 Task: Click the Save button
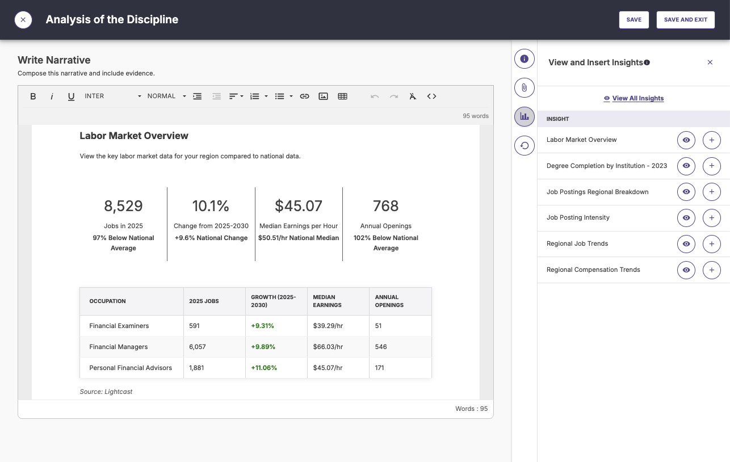tap(634, 20)
